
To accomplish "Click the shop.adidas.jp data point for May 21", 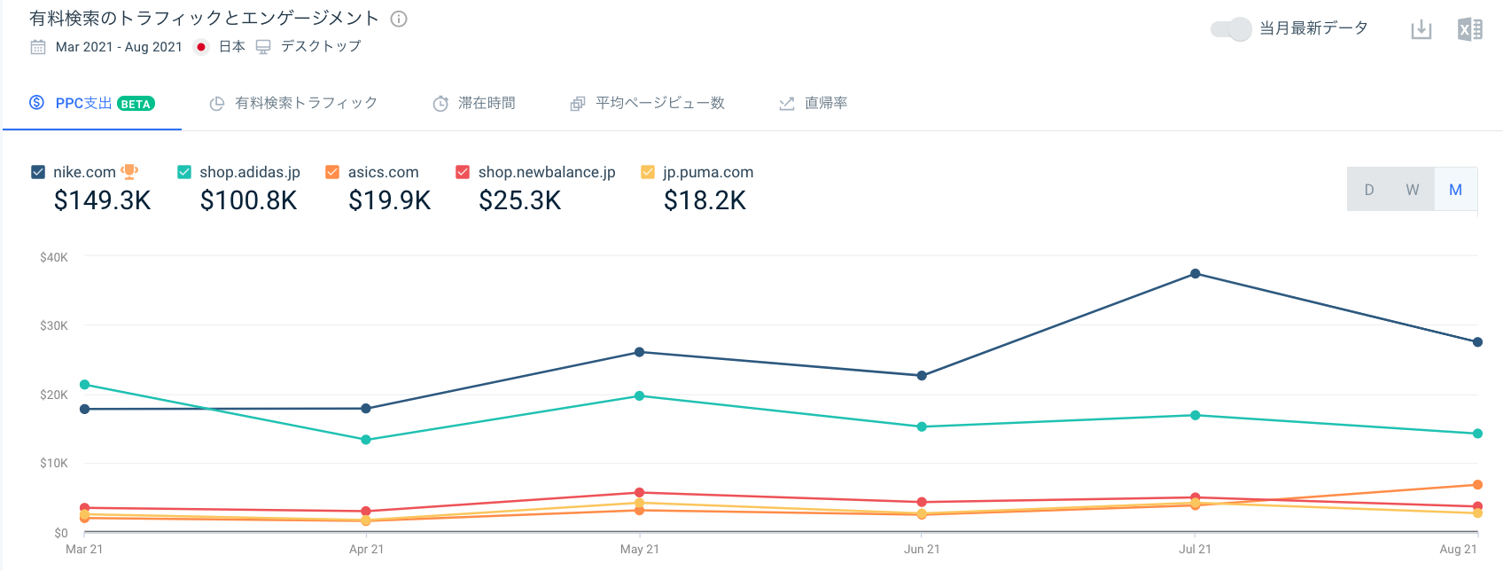I will pos(640,396).
